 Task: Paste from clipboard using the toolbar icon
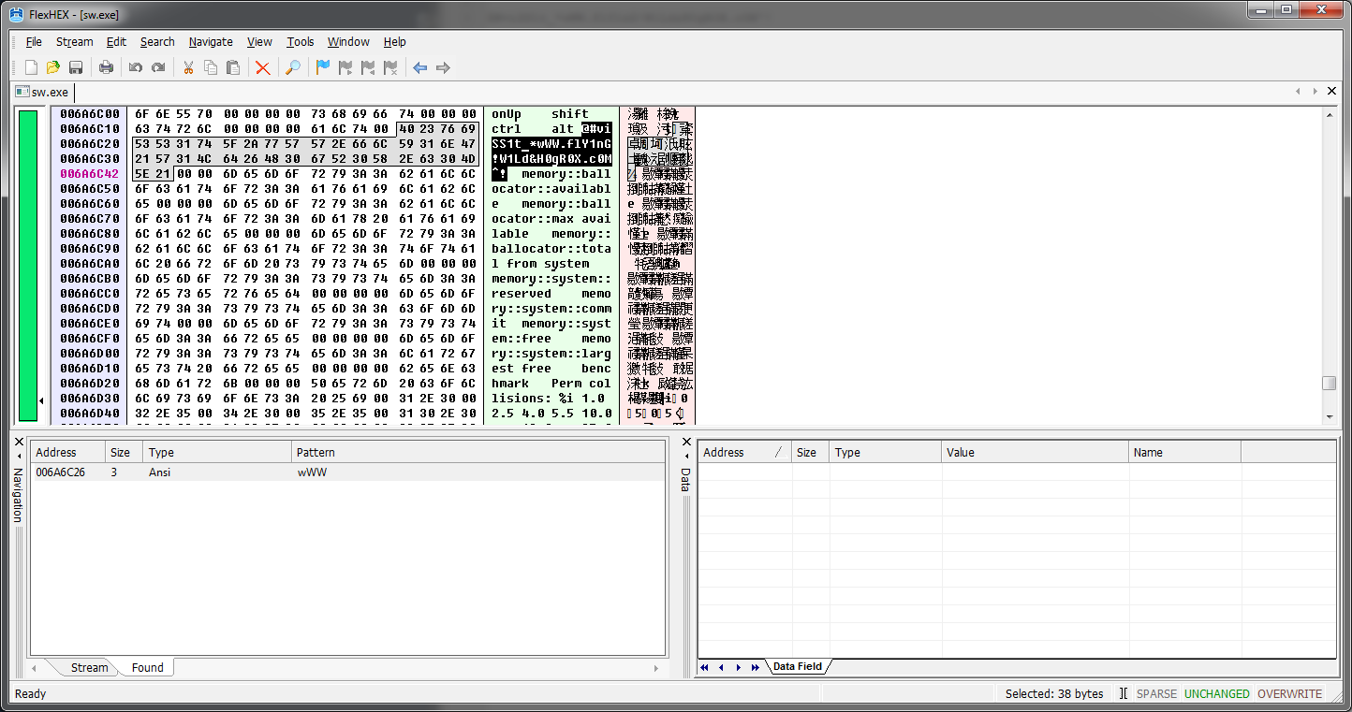pyautogui.click(x=233, y=67)
